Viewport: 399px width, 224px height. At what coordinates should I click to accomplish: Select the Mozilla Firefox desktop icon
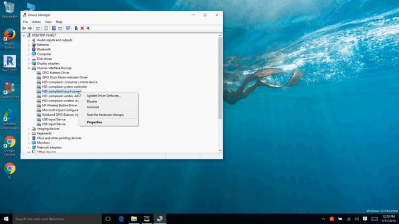[9, 39]
